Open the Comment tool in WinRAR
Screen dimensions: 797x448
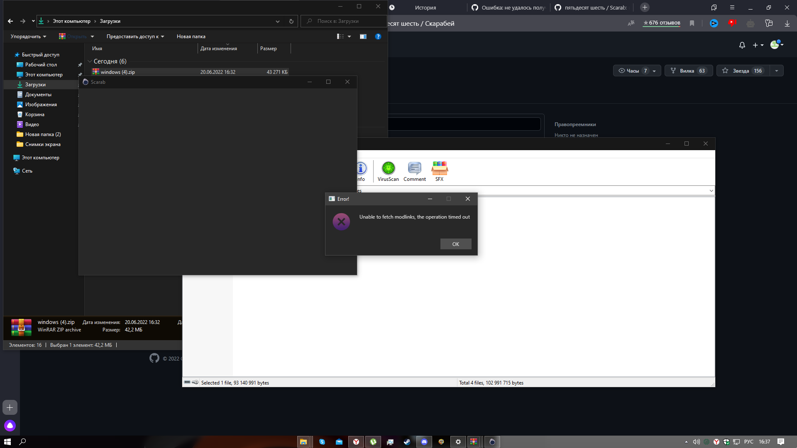tap(414, 171)
